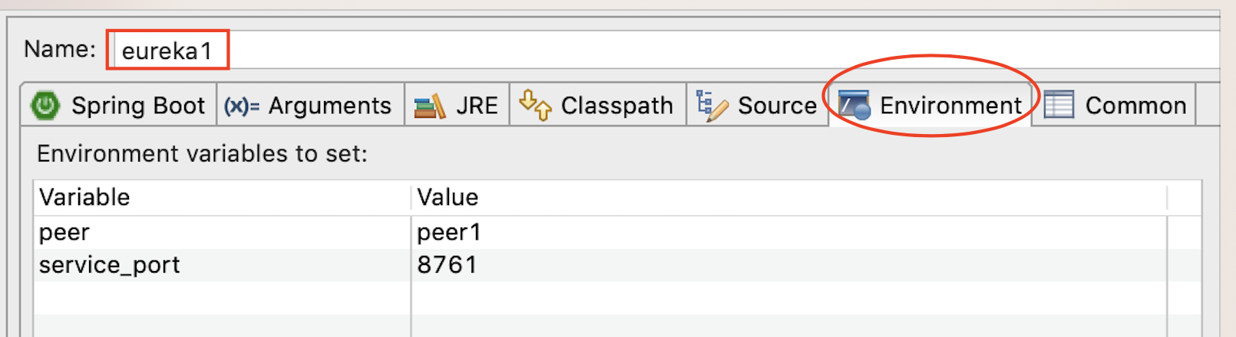Sort by the Variable column header
The image size is (1236, 337).
[x=223, y=198]
